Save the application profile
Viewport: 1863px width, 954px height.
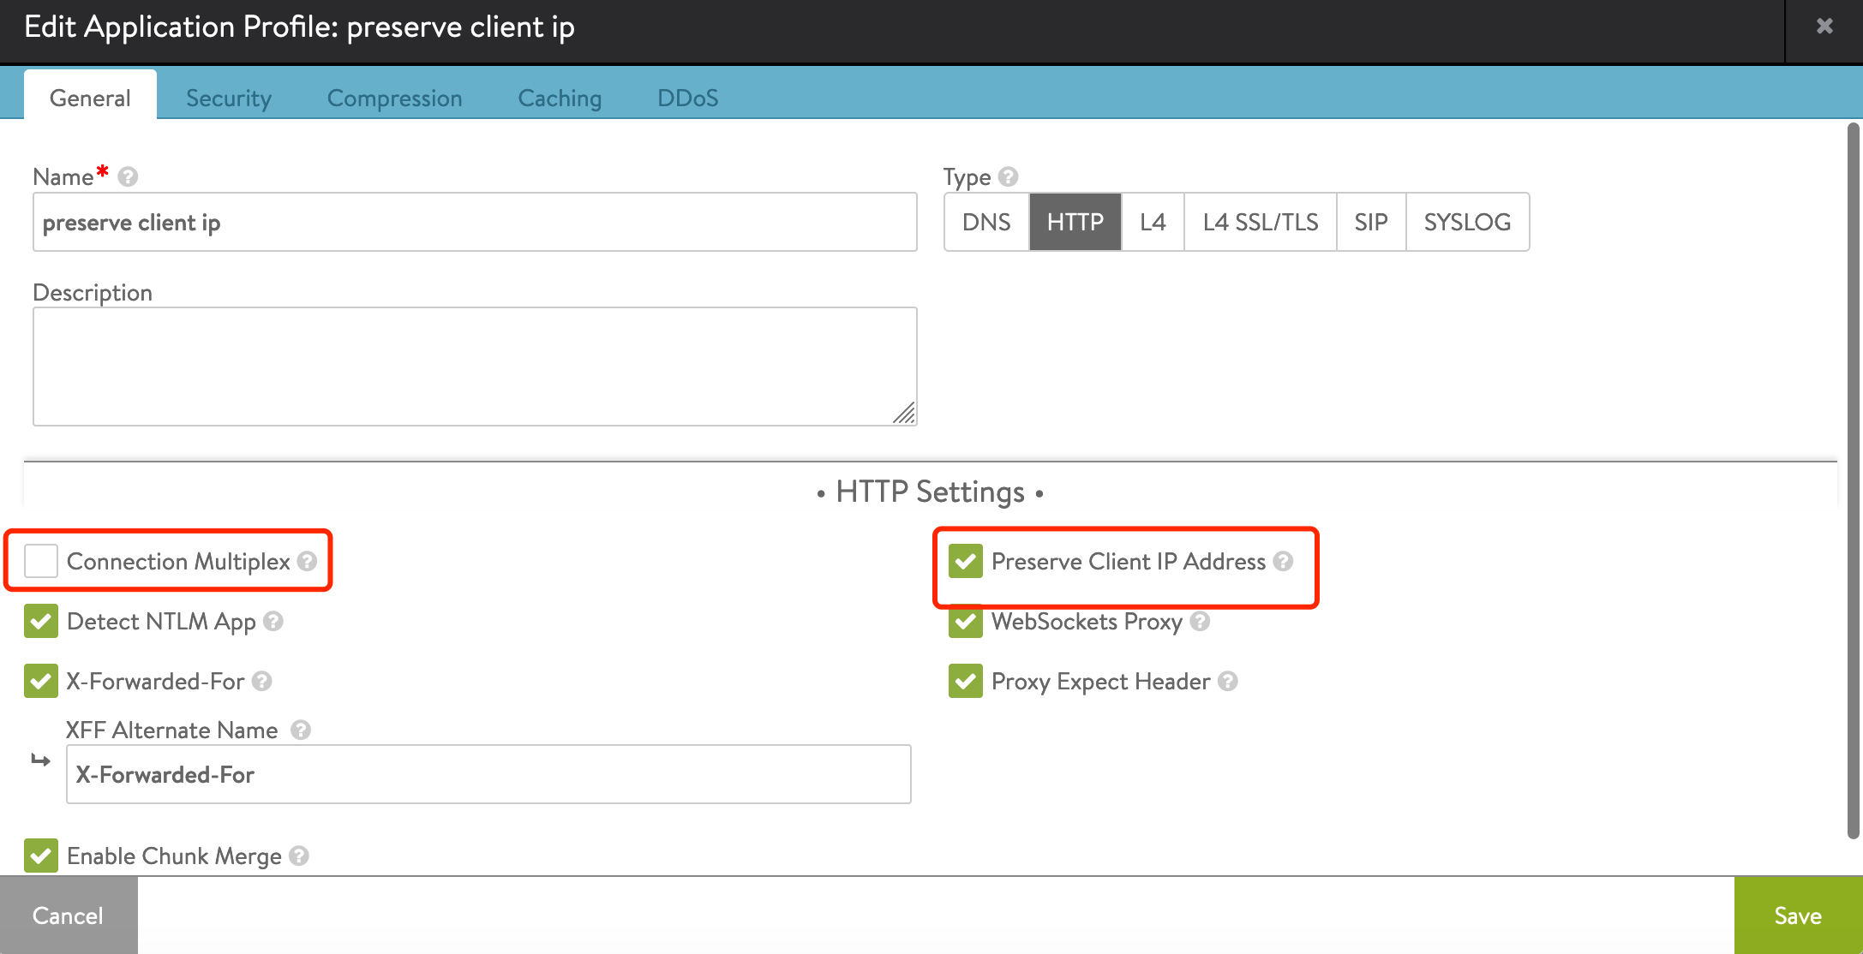pyautogui.click(x=1798, y=915)
